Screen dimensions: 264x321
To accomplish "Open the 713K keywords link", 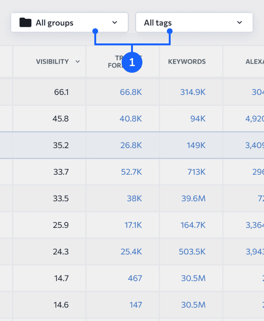I will pyautogui.click(x=197, y=172).
